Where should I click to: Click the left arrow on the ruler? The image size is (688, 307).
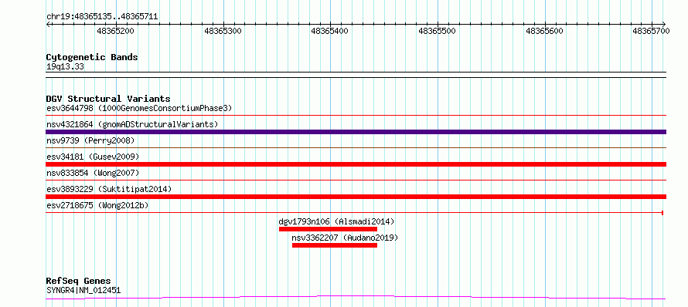click(48, 24)
